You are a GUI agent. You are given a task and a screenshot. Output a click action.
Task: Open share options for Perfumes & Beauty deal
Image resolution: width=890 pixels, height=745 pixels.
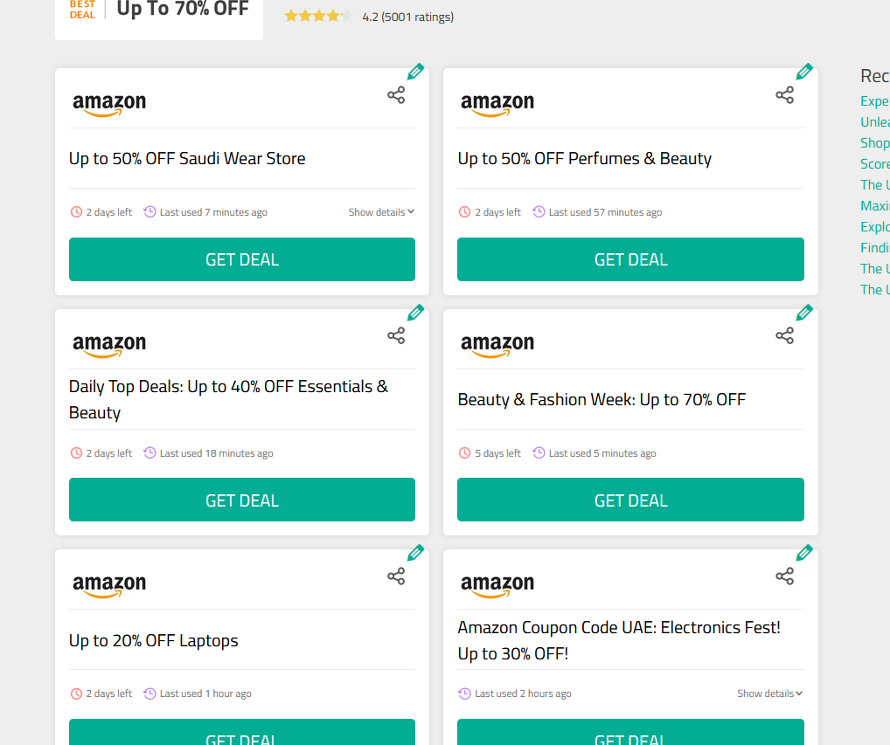point(784,95)
